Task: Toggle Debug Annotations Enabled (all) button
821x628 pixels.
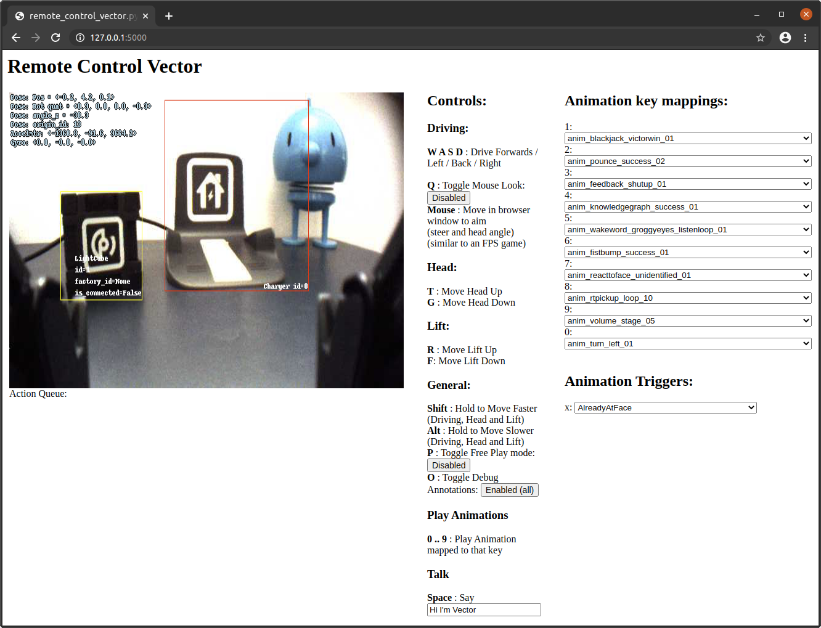Action: (510, 490)
